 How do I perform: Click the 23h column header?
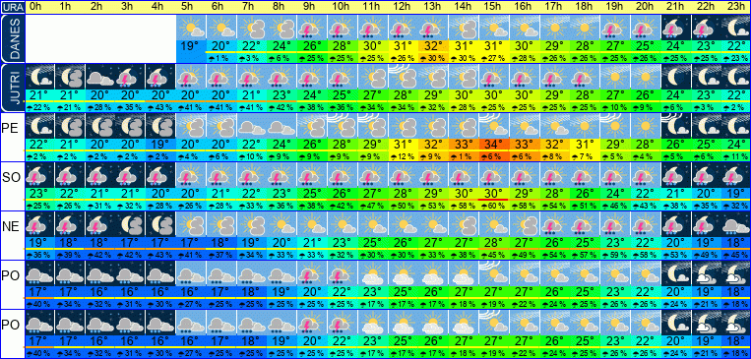pyautogui.click(x=735, y=7)
